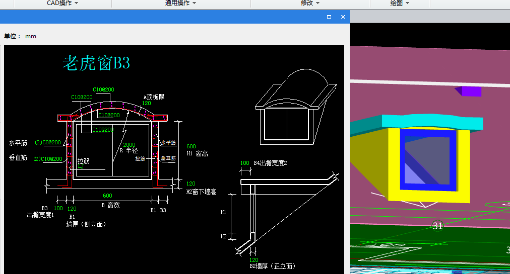Edit C10@200 value inside window opening
Image resolution: width=510 pixels, height=274 pixels.
(103, 130)
